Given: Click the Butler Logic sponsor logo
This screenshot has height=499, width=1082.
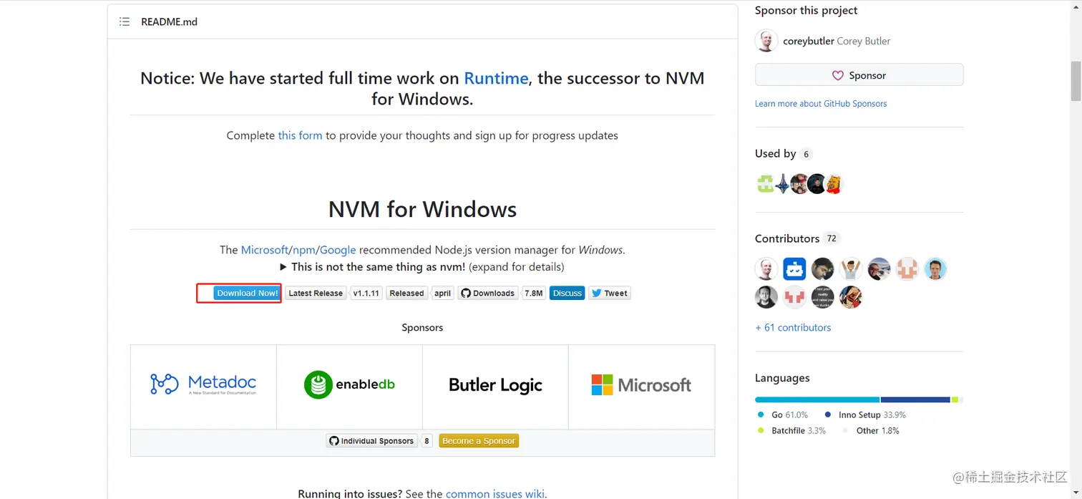Looking at the screenshot, I should pyautogui.click(x=495, y=385).
